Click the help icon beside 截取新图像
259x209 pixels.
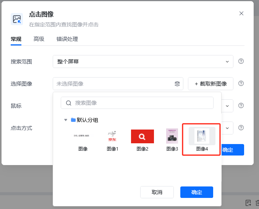241,83
